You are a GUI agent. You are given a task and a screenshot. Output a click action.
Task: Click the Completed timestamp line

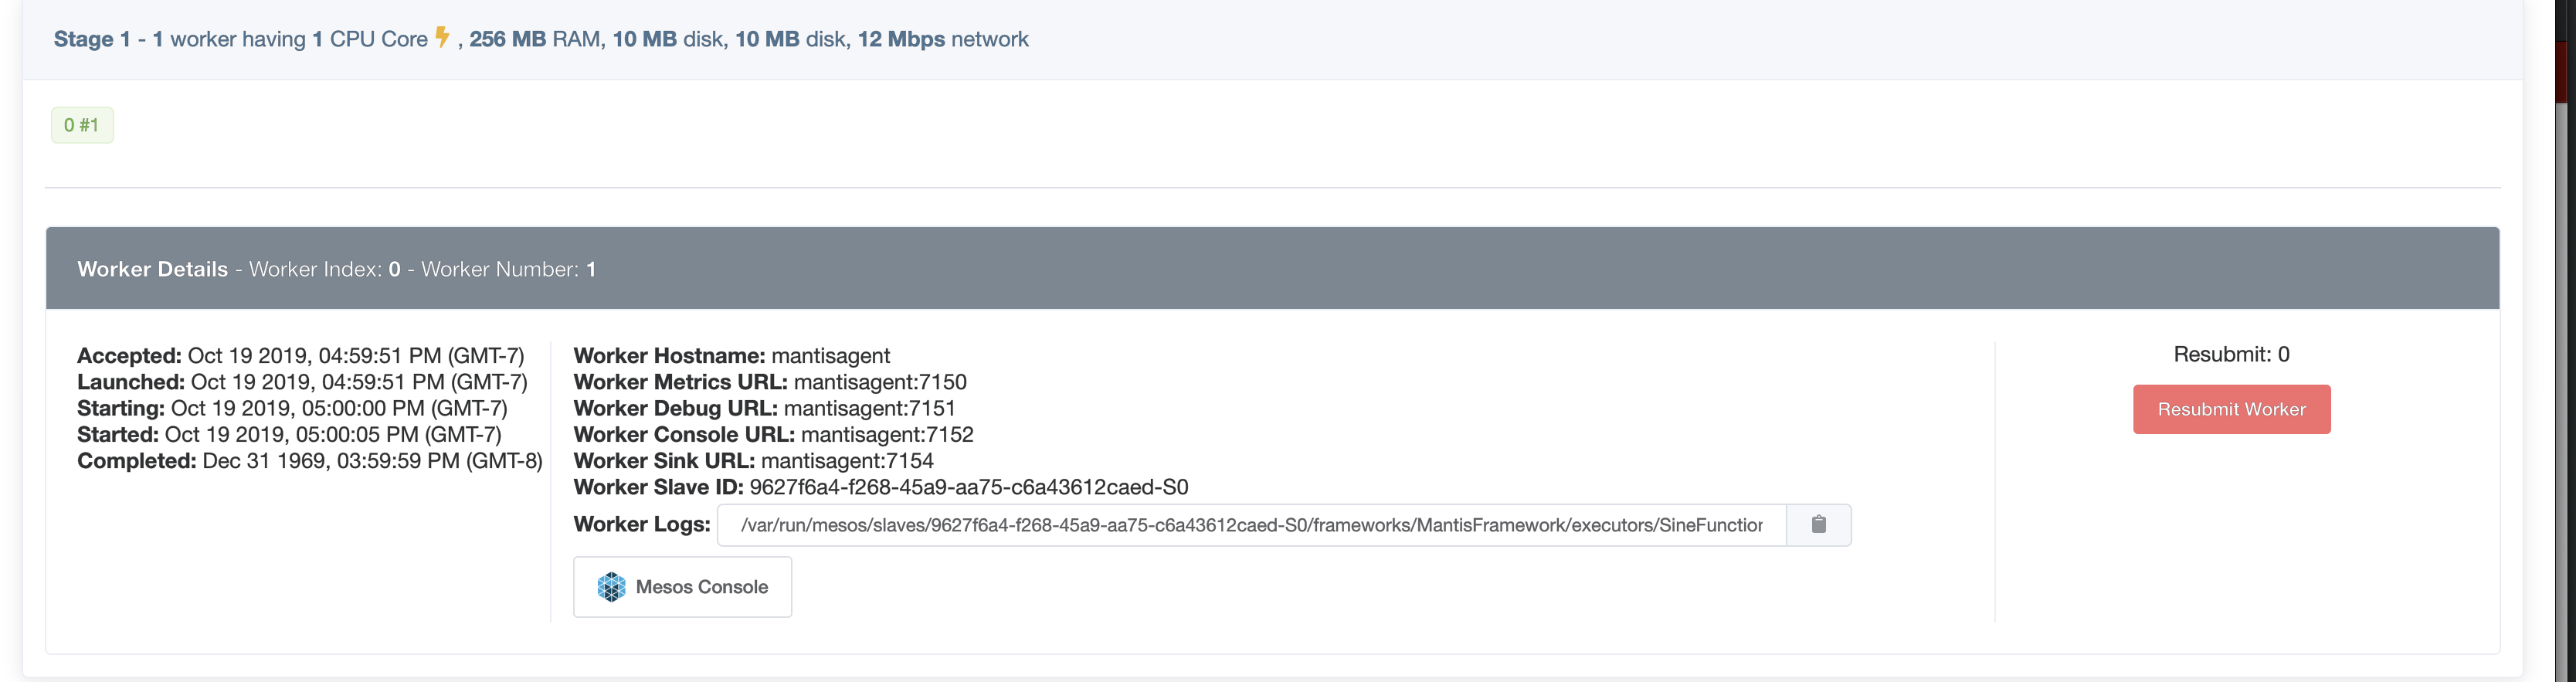pos(310,461)
